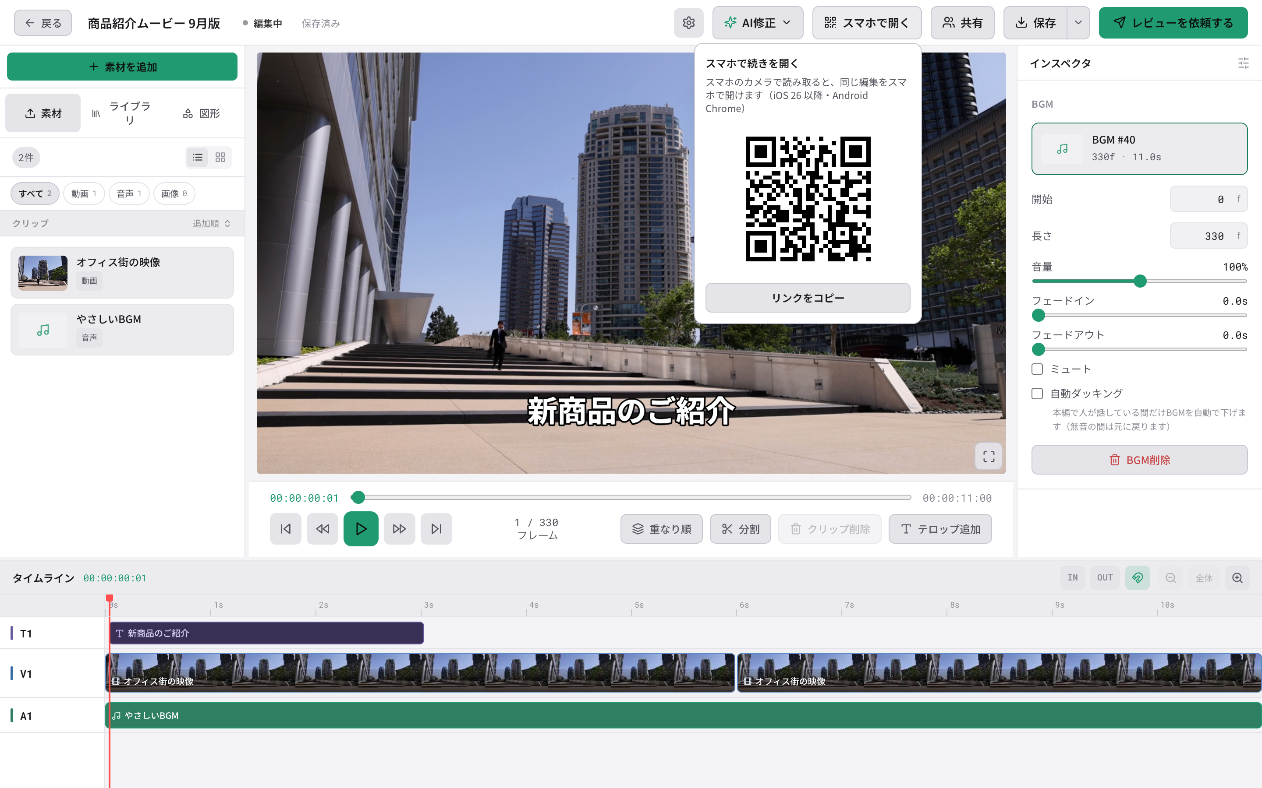The height and width of the screenshot is (788, 1262).
Task: Open the AI修正 dropdown
Action: (x=758, y=23)
